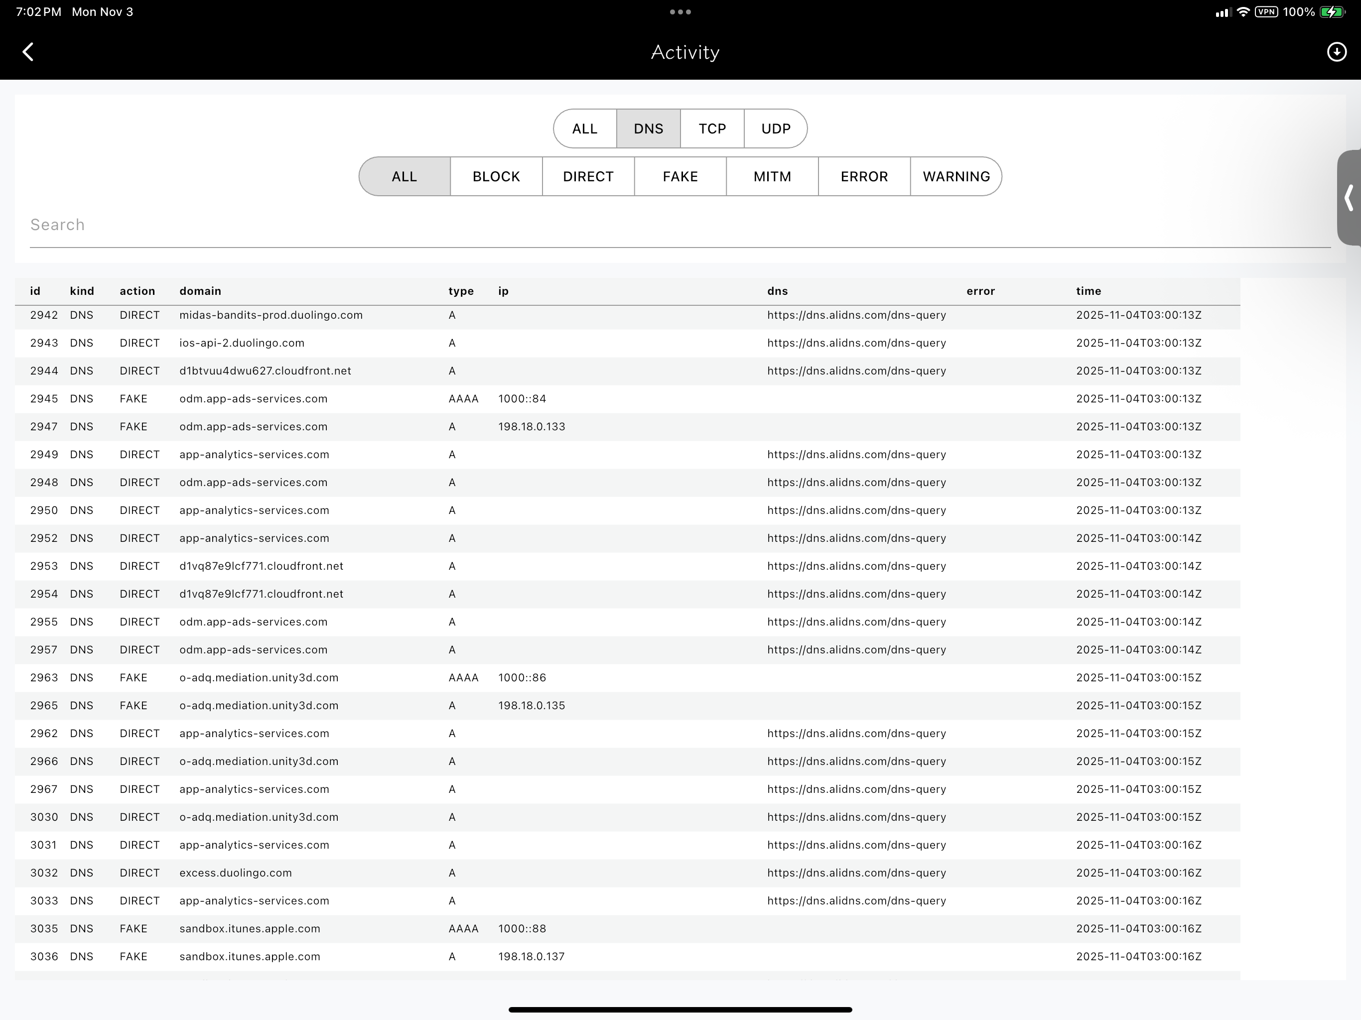Switch to the TCP tab

point(712,128)
